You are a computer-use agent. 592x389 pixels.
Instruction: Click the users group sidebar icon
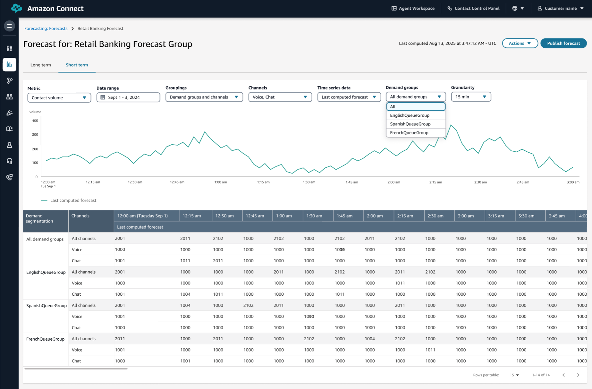click(x=9, y=97)
